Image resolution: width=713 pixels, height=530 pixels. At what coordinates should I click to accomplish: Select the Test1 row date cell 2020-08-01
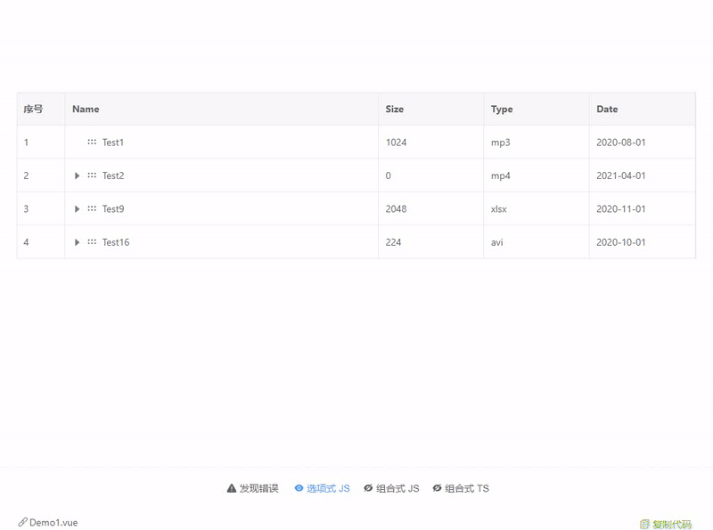(x=621, y=143)
